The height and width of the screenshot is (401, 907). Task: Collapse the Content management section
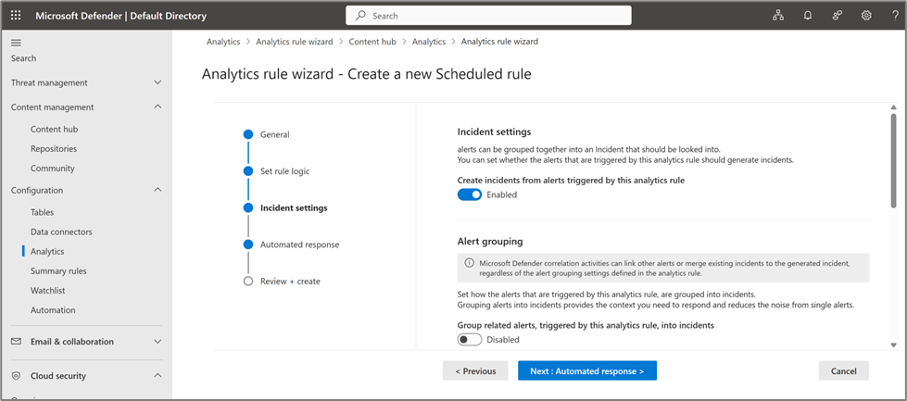157,107
